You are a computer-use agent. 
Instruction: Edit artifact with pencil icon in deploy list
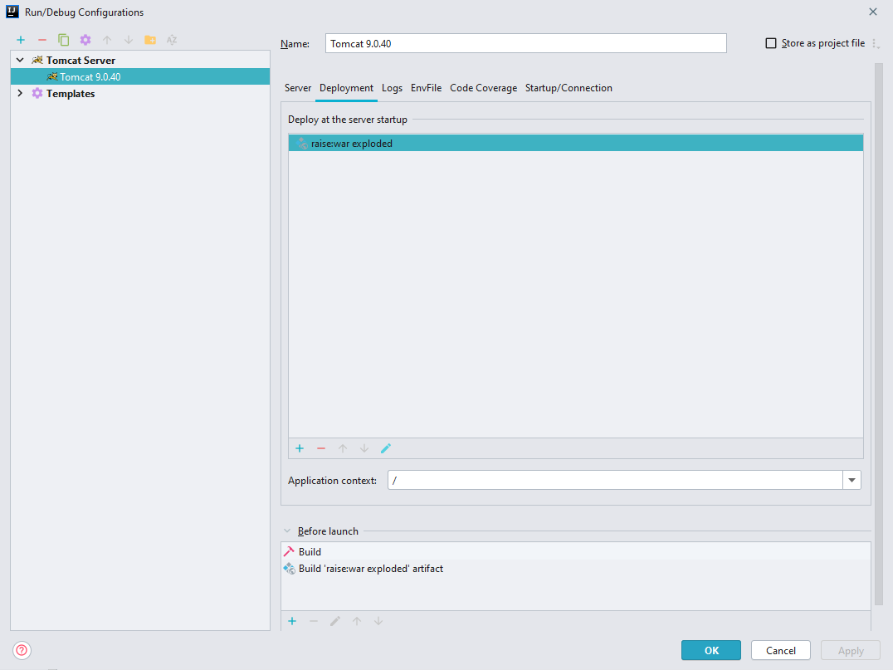[386, 448]
